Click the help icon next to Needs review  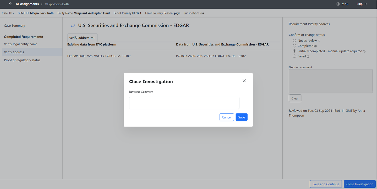[x=319, y=41]
